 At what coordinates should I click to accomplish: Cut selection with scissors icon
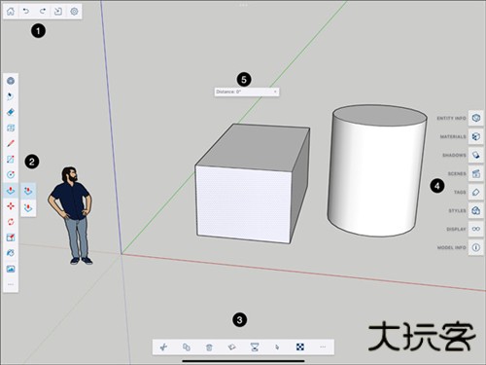[x=163, y=347]
